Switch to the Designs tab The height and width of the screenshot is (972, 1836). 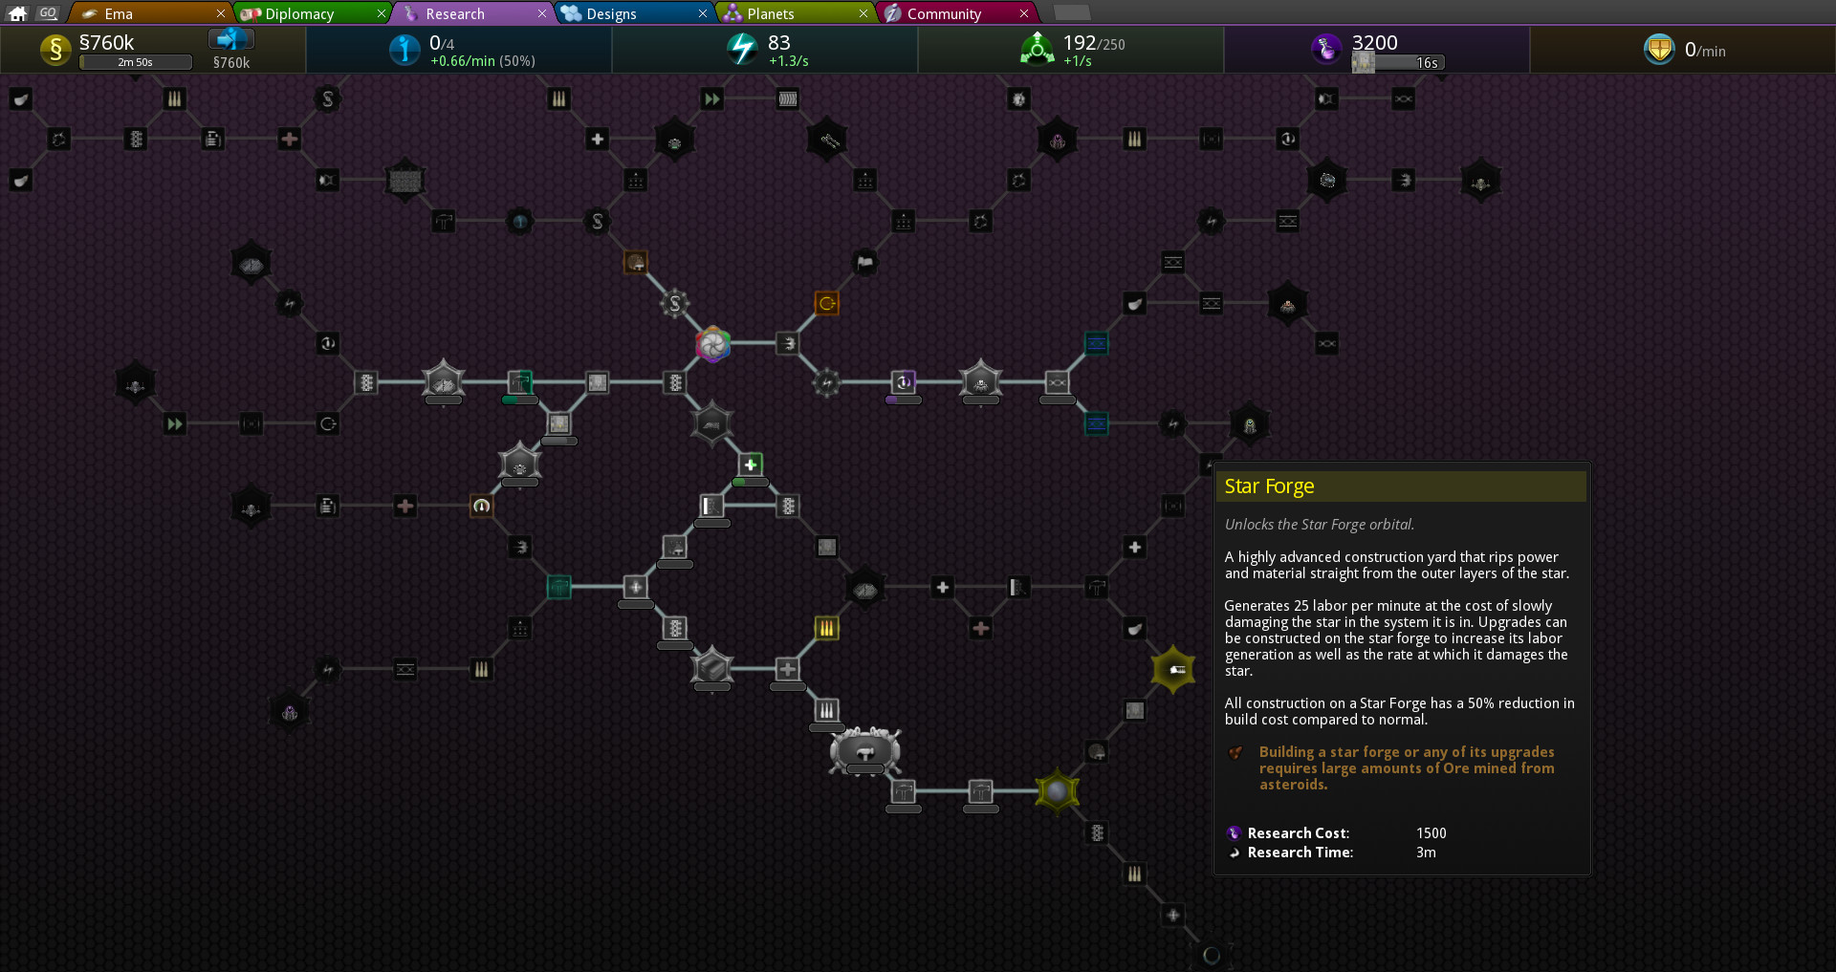pos(612,12)
